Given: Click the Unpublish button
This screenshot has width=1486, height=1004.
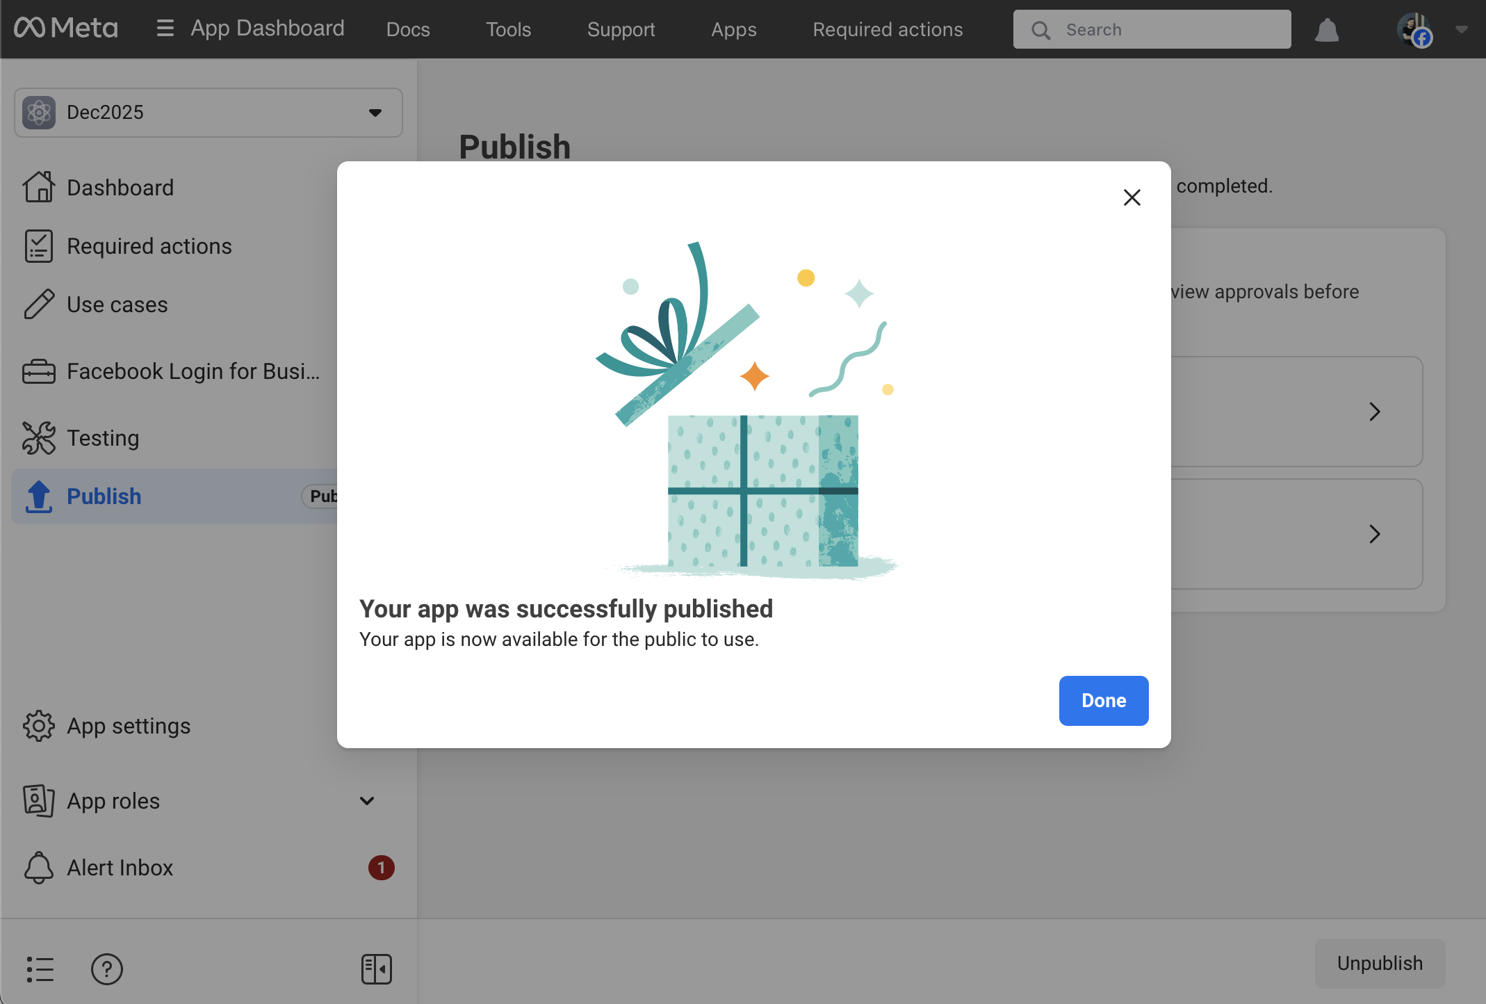Looking at the screenshot, I should pos(1380,964).
